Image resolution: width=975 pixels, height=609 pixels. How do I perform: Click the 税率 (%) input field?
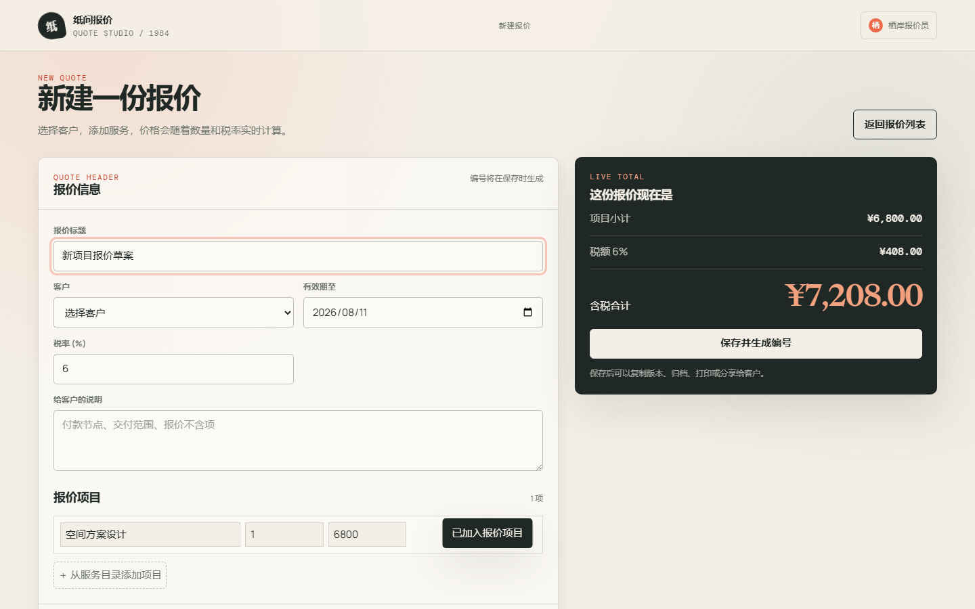(173, 369)
